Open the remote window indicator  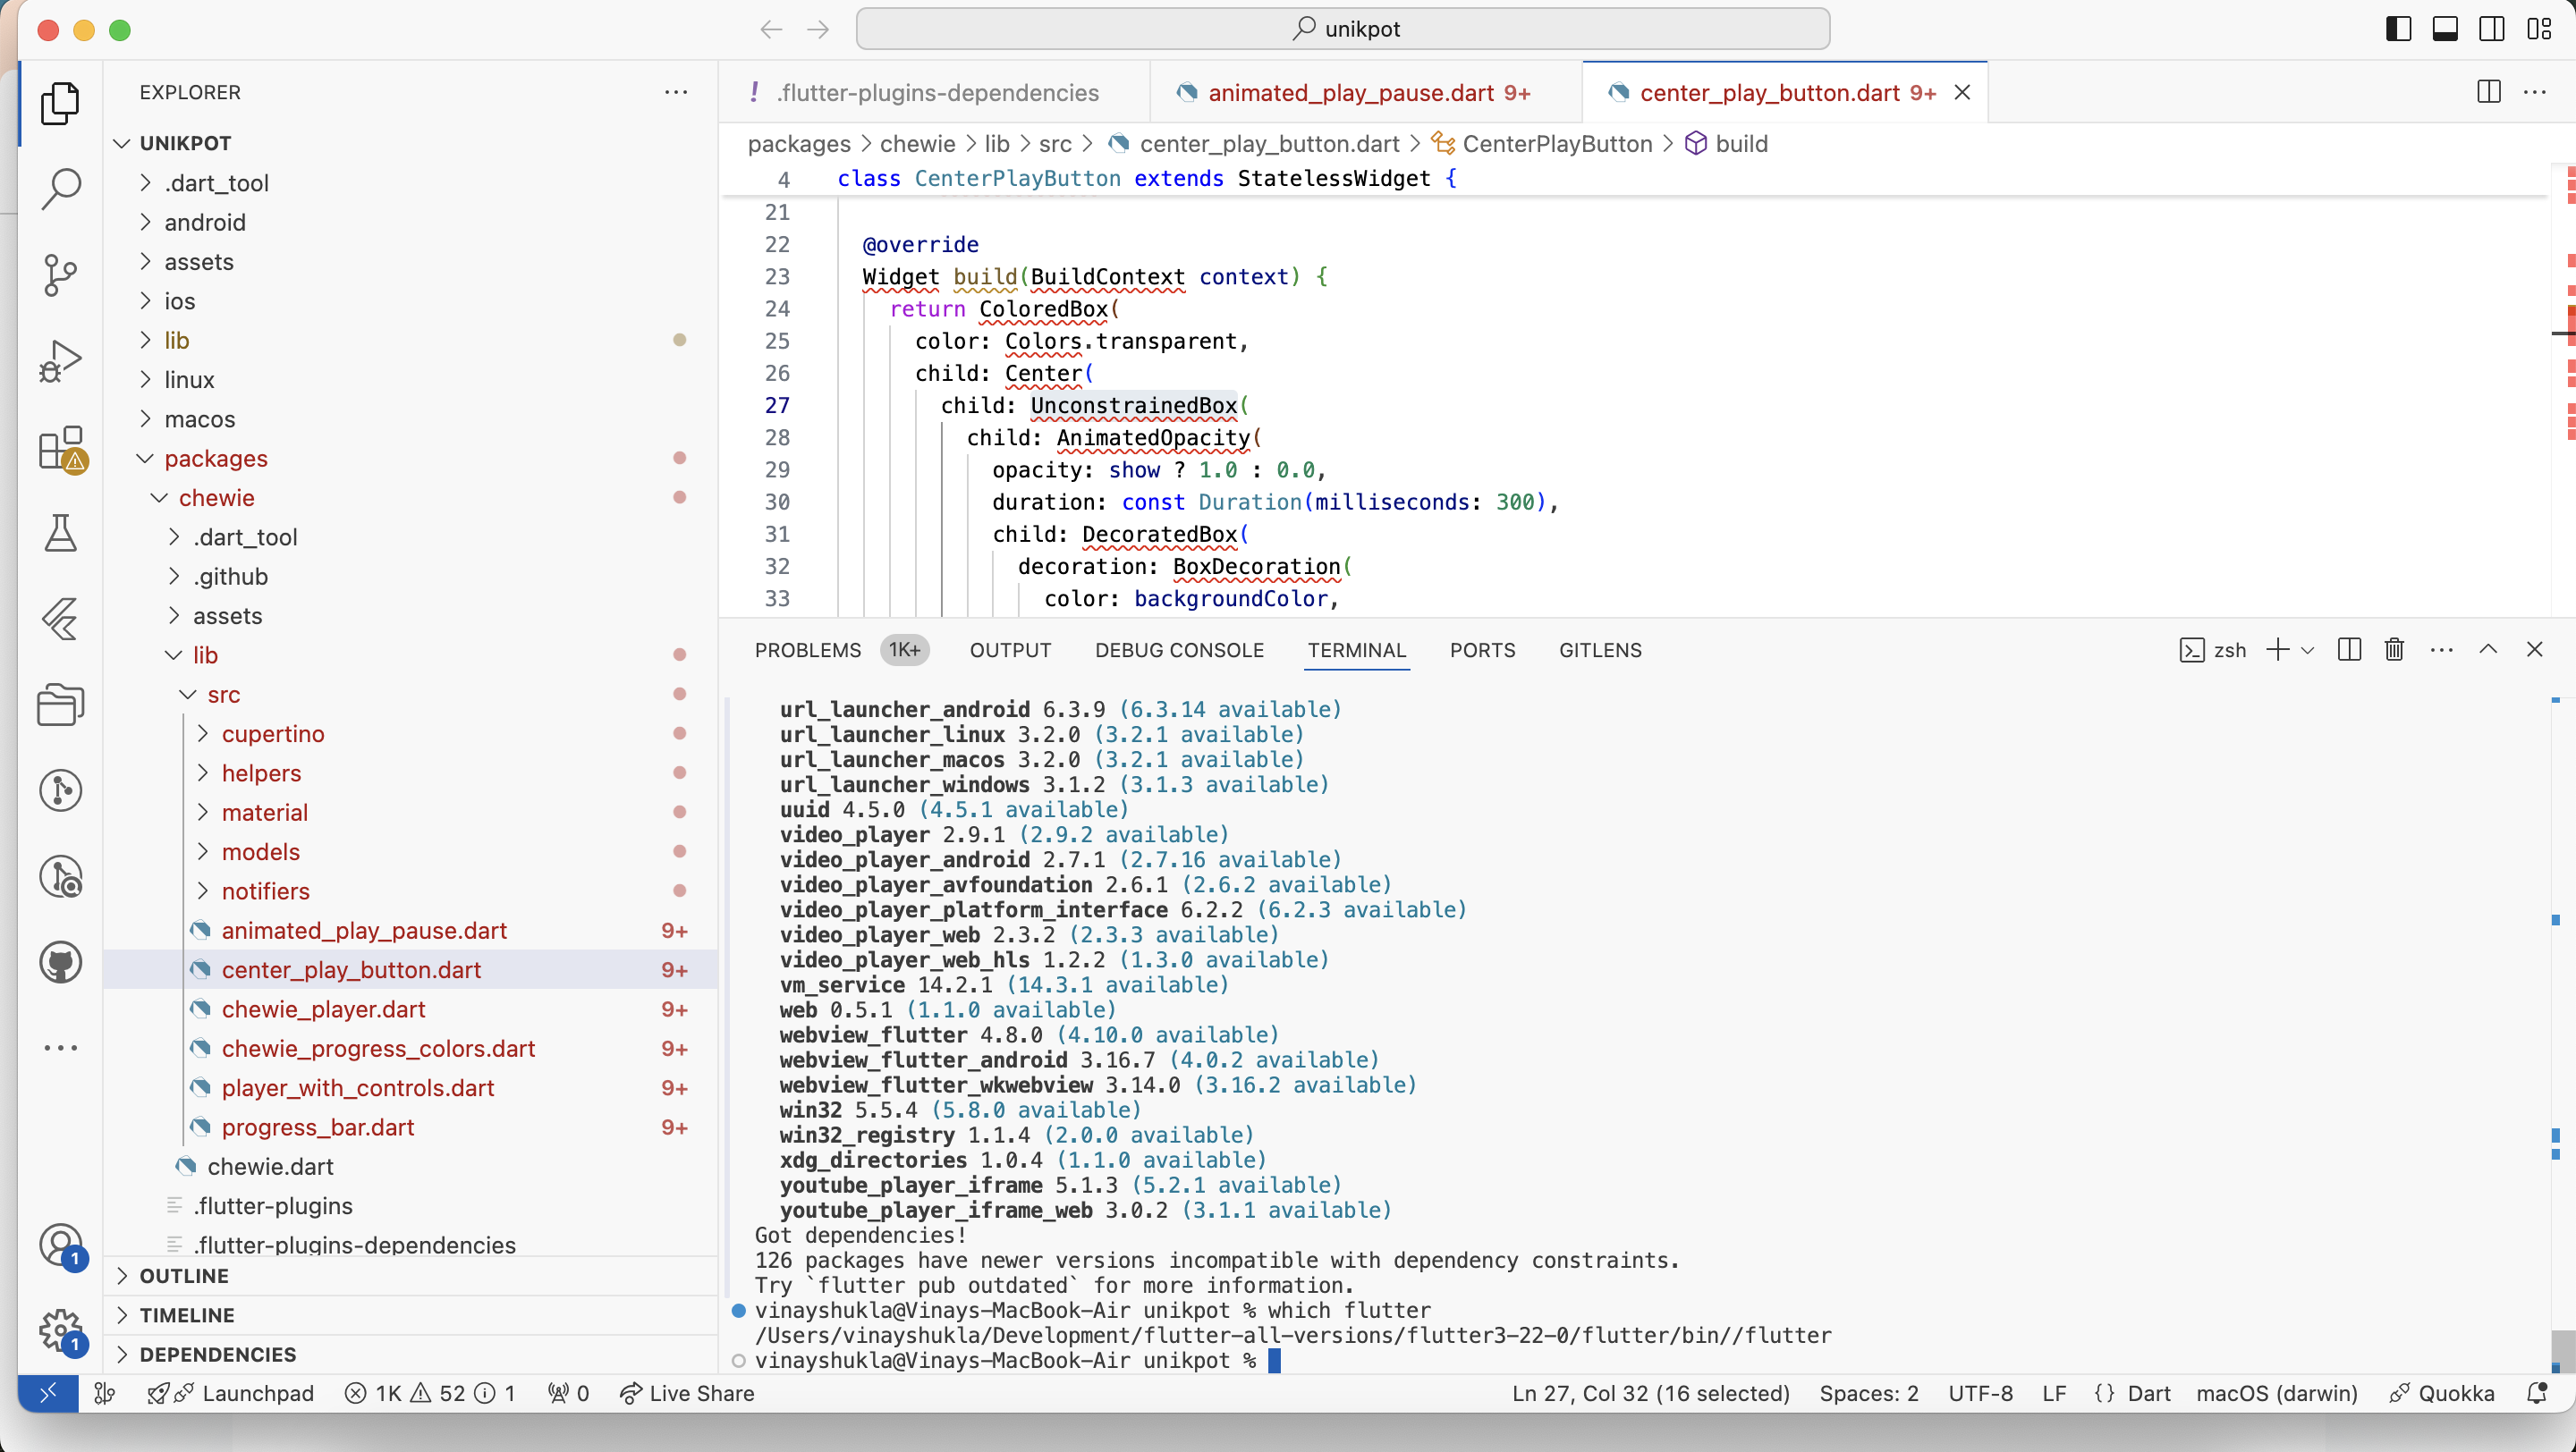tap(48, 1393)
